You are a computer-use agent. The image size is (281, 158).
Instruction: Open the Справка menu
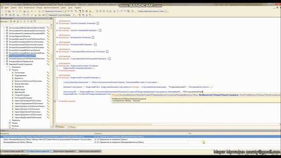tap(78, 8)
